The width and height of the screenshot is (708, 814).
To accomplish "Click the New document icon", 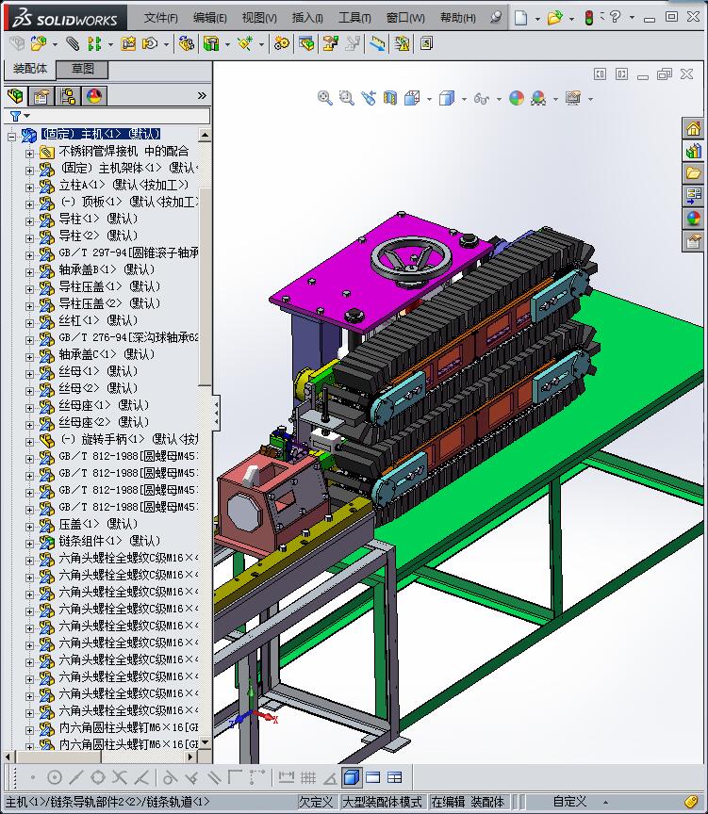I will coord(520,18).
